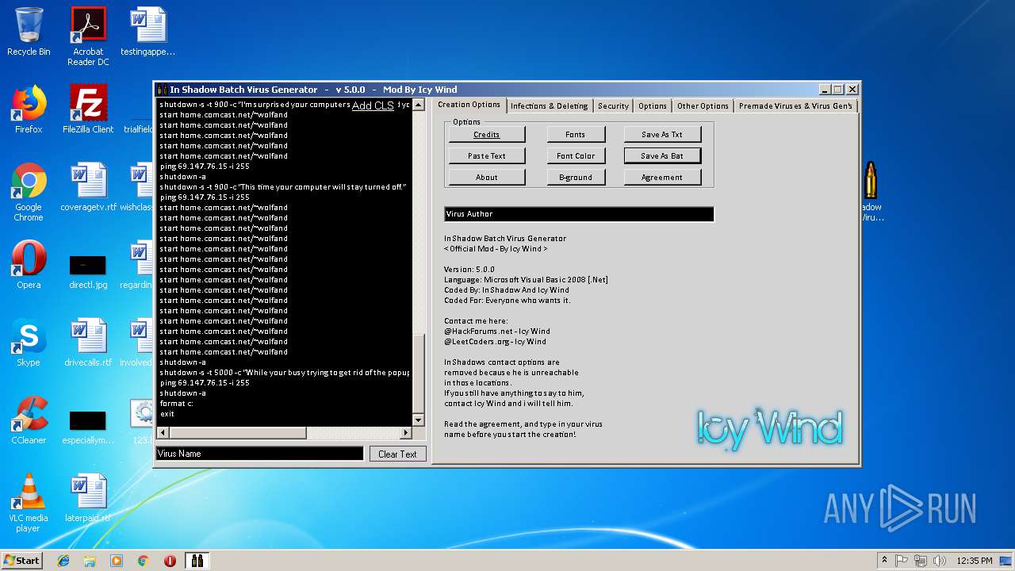Viewport: 1015px width, 571px height.
Task: Click the horizontal scrollbar thumb of code pane
Action: (x=238, y=433)
